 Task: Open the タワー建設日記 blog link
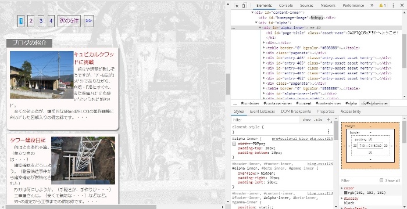28,140
